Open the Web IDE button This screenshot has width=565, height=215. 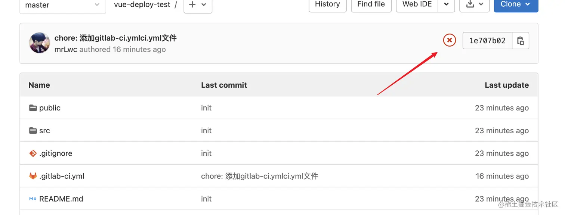pyautogui.click(x=417, y=4)
